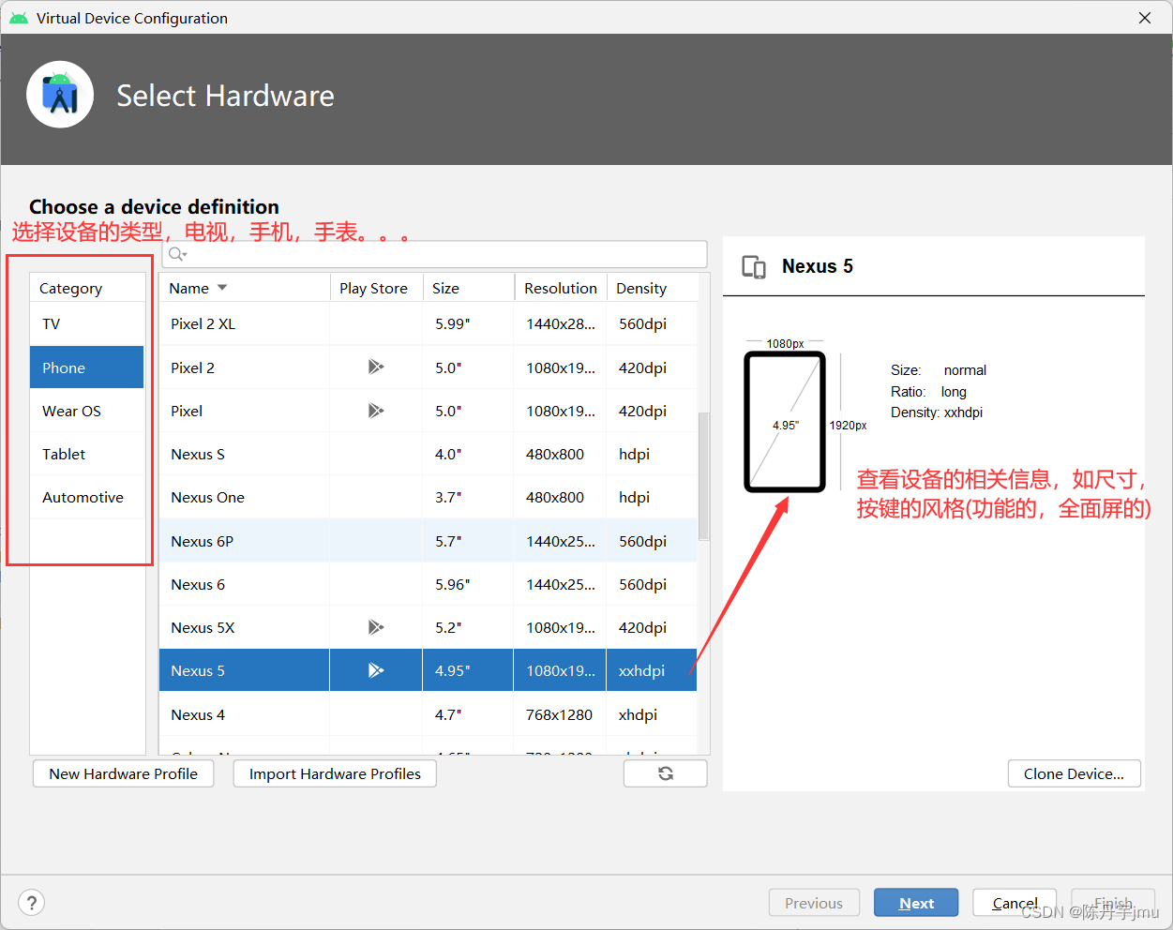
Task: Click New Hardware Profile button
Action: [x=123, y=773]
